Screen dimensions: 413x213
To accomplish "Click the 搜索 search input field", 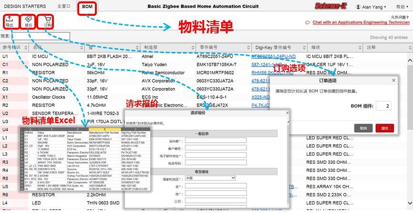I will 41,36.
